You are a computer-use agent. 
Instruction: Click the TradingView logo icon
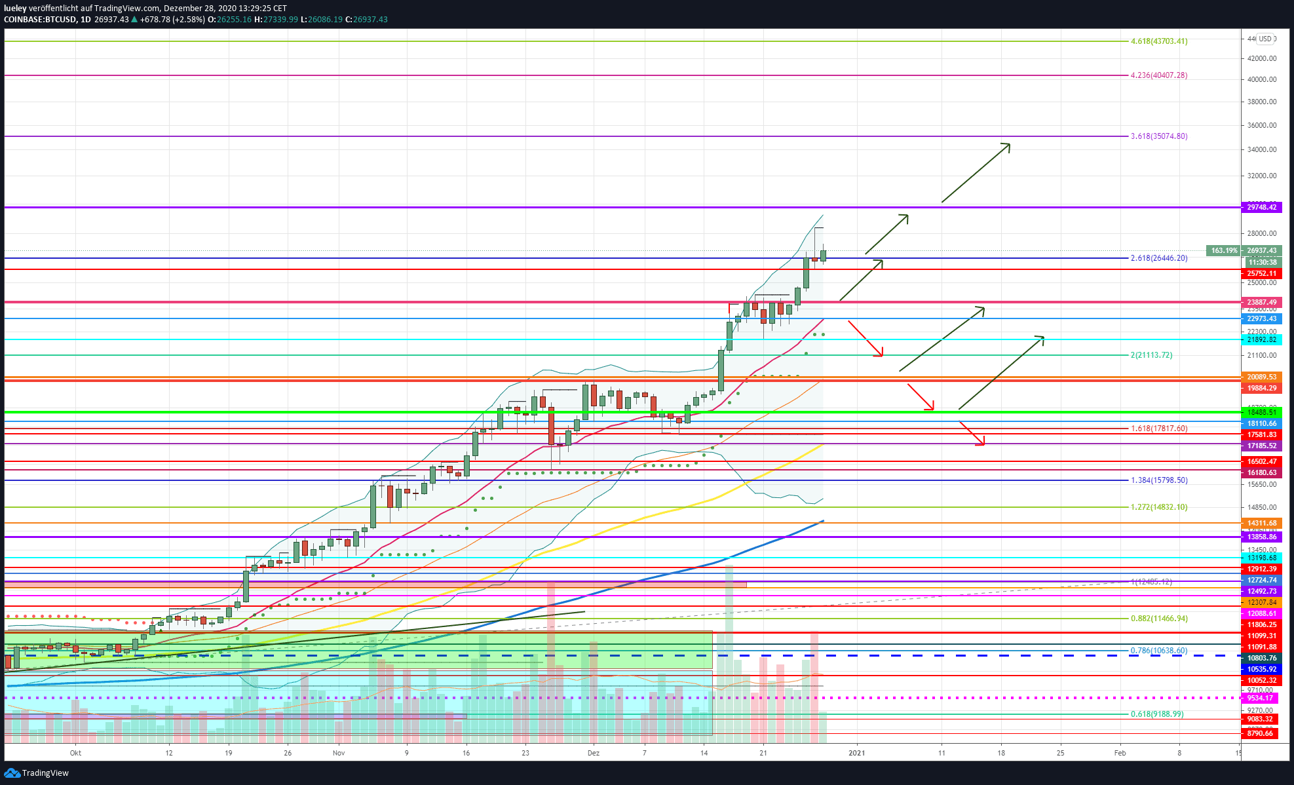(12, 773)
